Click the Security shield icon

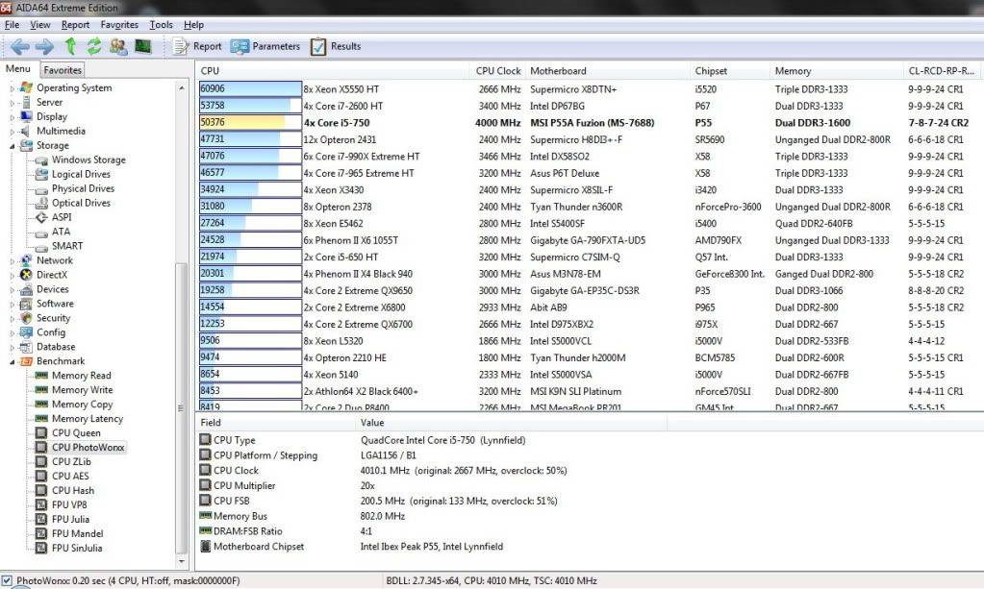click(26, 318)
